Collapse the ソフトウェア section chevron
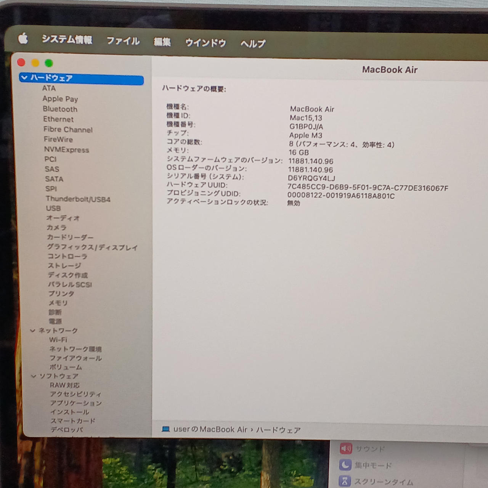This screenshot has height=488, width=488. tap(34, 376)
